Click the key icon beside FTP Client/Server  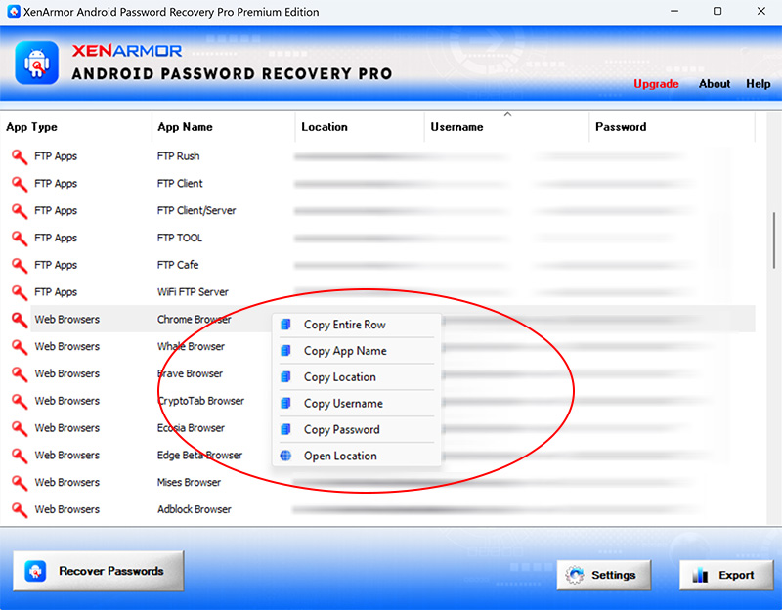click(20, 211)
